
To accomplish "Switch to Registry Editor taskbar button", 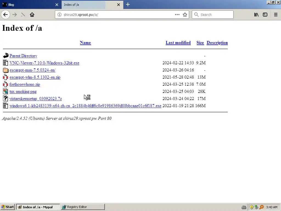I will [x=83, y=207].
